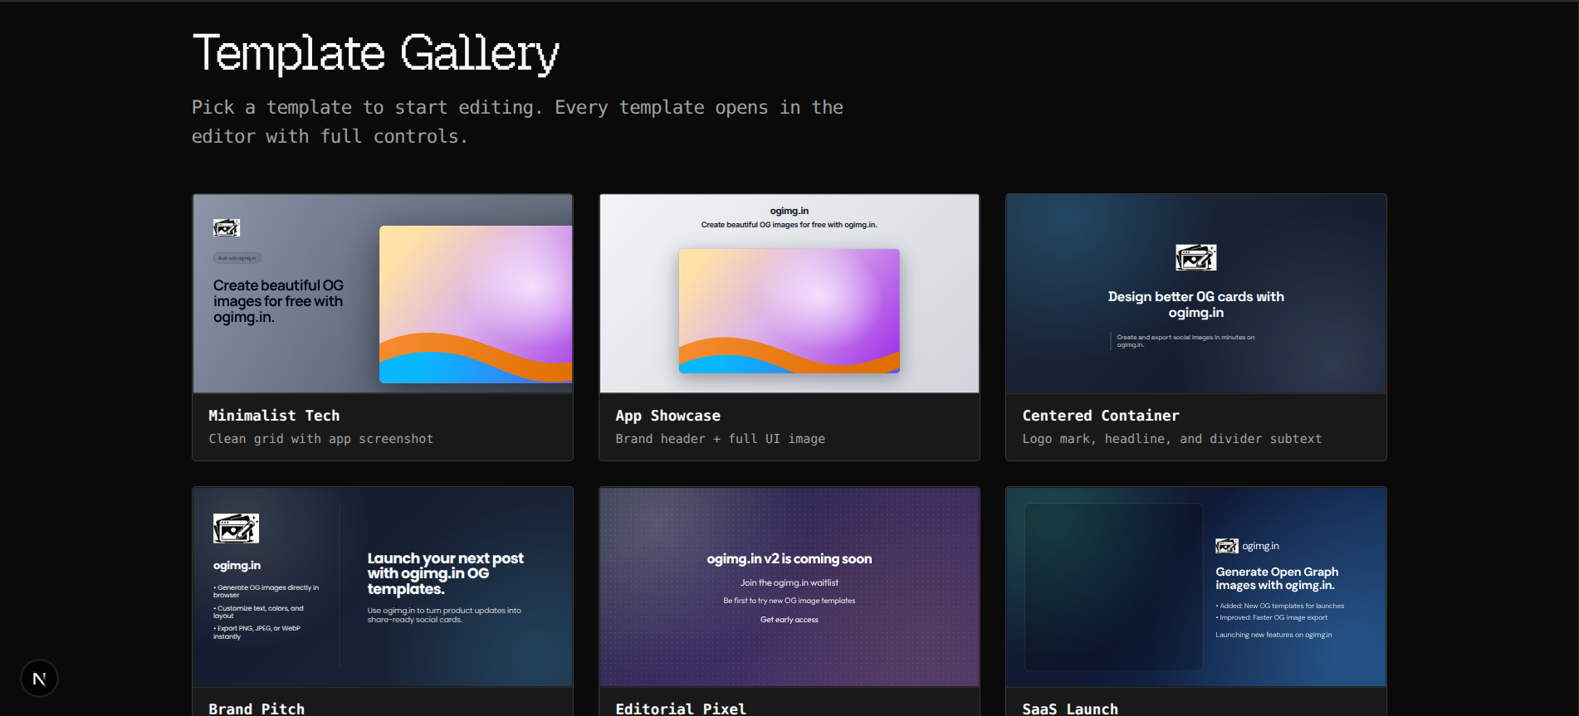Click 'Design better OG cards' headline

1195,304
